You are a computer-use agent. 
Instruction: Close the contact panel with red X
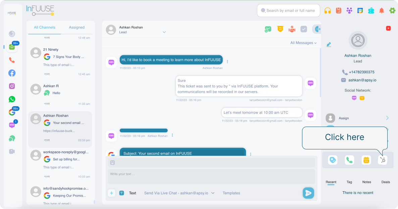point(388,28)
